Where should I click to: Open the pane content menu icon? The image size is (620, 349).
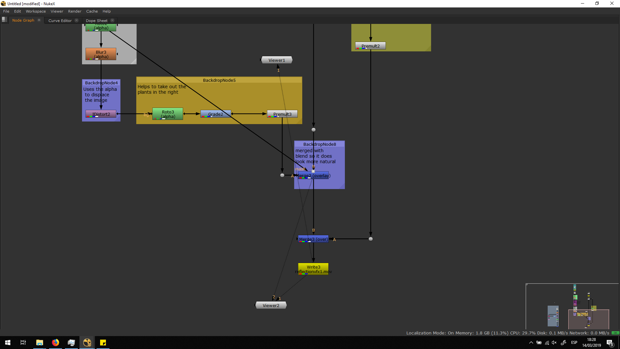(4, 19)
